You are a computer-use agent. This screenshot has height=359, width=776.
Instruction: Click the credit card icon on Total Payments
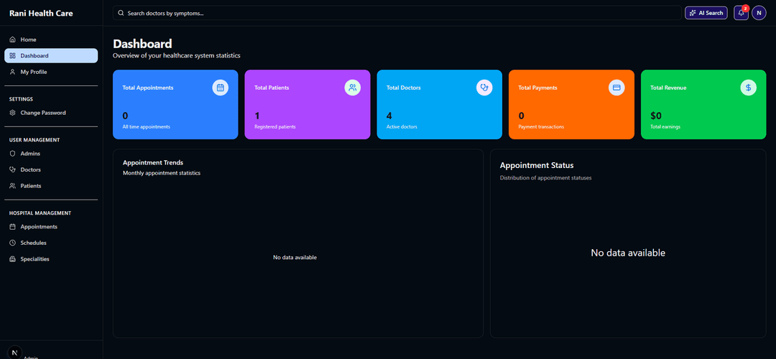(x=616, y=88)
